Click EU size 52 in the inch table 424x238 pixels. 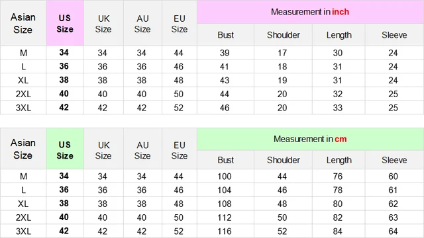pos(179,108)
